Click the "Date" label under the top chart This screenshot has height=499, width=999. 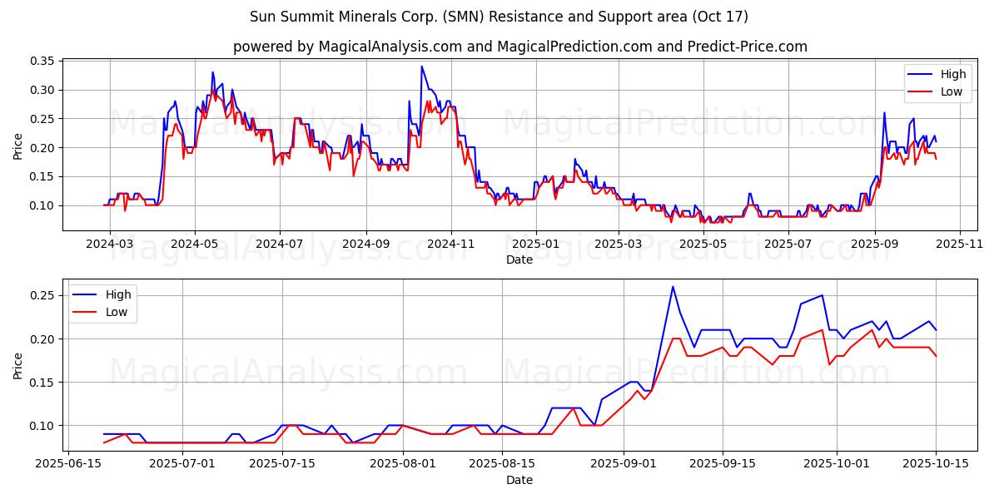click(x=519, y=259)
